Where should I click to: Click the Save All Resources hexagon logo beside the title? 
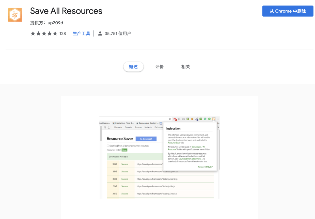click(x=14, y=14)
